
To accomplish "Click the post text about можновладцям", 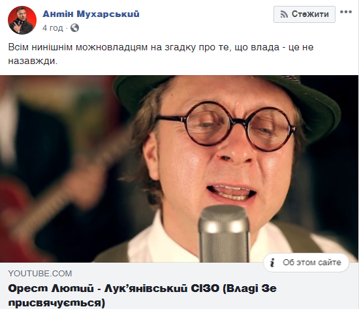I will tap(161, 54).
